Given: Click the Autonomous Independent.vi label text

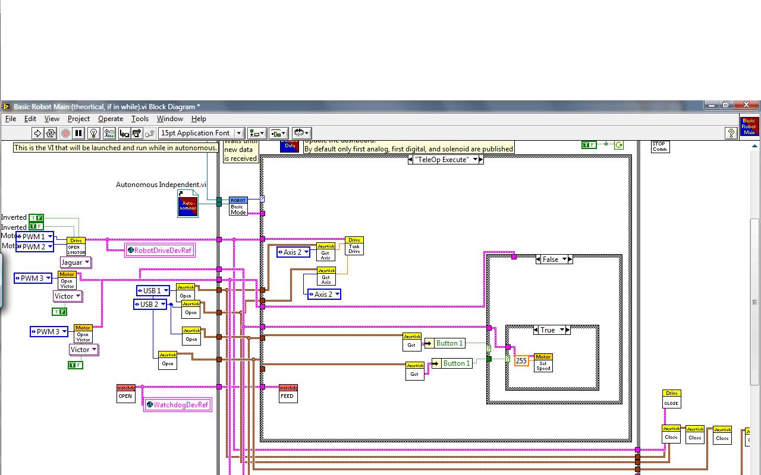Looking at the screenshot, I should pos(161,185).
